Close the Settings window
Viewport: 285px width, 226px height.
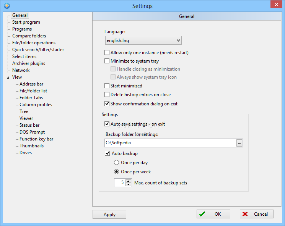[x=276, y=4]
